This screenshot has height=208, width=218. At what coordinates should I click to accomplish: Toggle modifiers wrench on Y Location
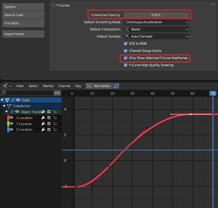click(43, 124)
